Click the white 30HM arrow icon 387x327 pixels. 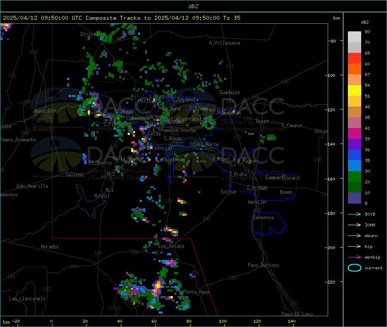click(354, 225)
